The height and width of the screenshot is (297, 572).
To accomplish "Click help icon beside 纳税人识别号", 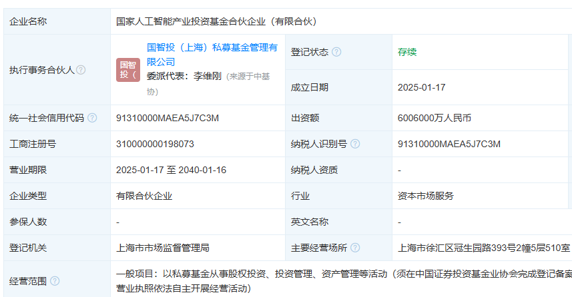I will (355, 144).
